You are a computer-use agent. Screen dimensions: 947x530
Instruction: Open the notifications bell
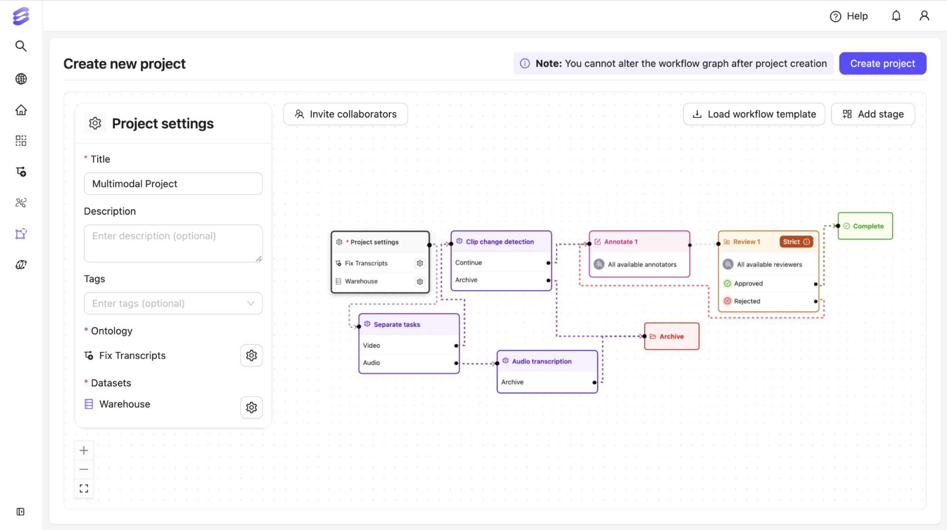coord(896,16)
